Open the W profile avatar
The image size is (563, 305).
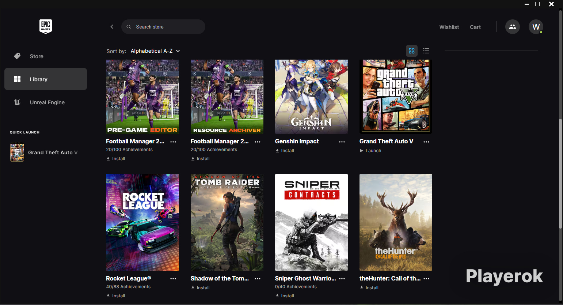point(536,27)
